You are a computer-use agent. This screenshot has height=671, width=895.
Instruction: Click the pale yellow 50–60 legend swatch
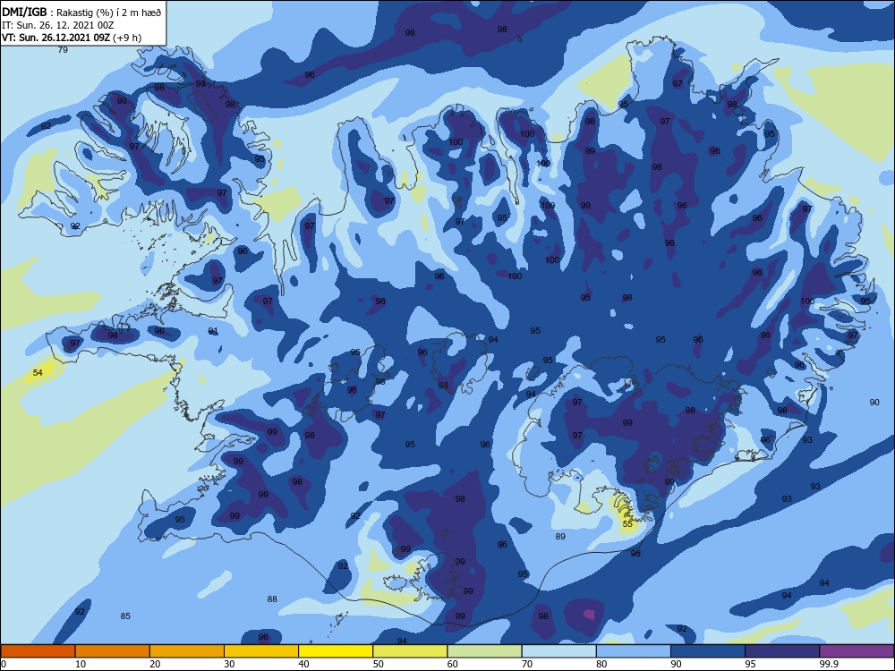(411, 651)
